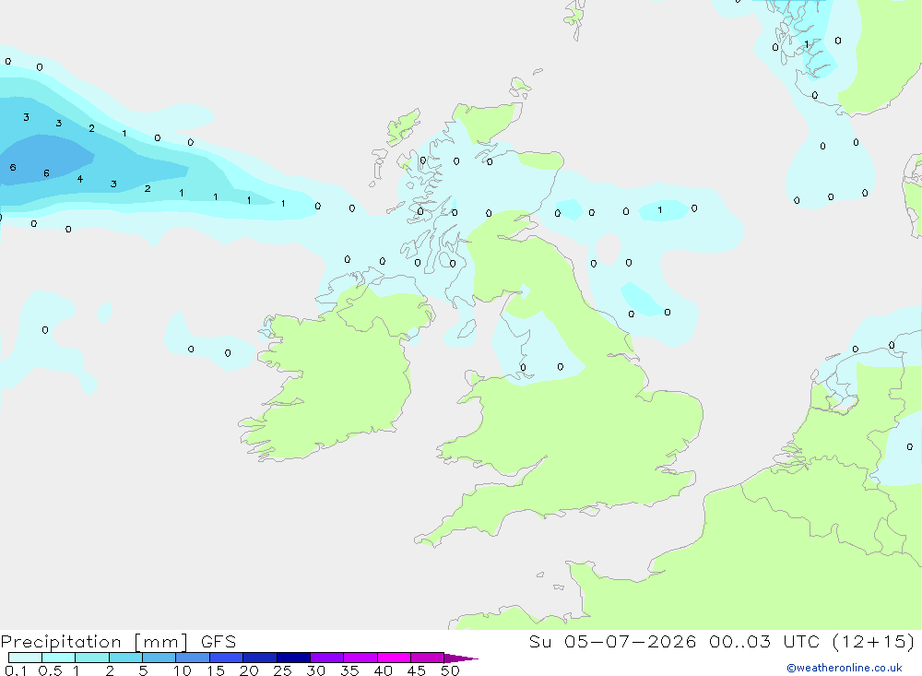The height and width of the screenshot is (676, 922).
Task: Click the legend label '25'
Action: point(282,670)
